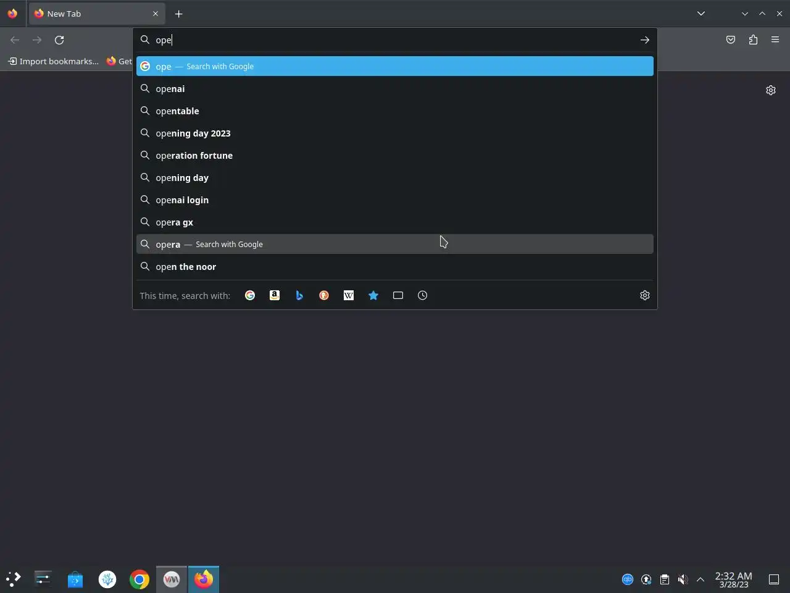Pick the 'open the noor' suggestion
The image size is (790, 593).
click(395, 266)
